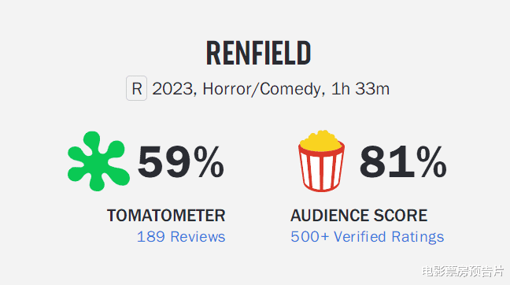510x285 pixels.
Task: Click the R rating badge
Action: pyautogui.click(x=137, y=88)
